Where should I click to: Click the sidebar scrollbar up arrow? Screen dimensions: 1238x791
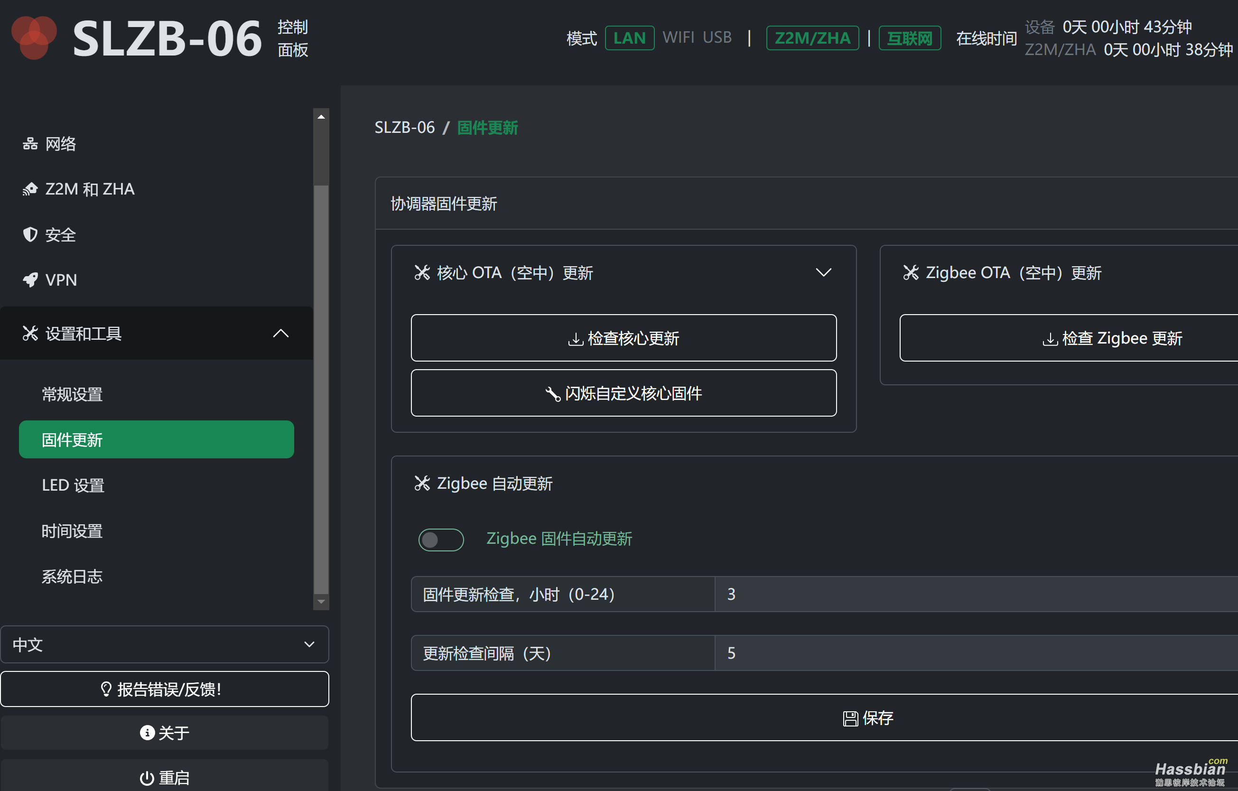coord(321,117)
